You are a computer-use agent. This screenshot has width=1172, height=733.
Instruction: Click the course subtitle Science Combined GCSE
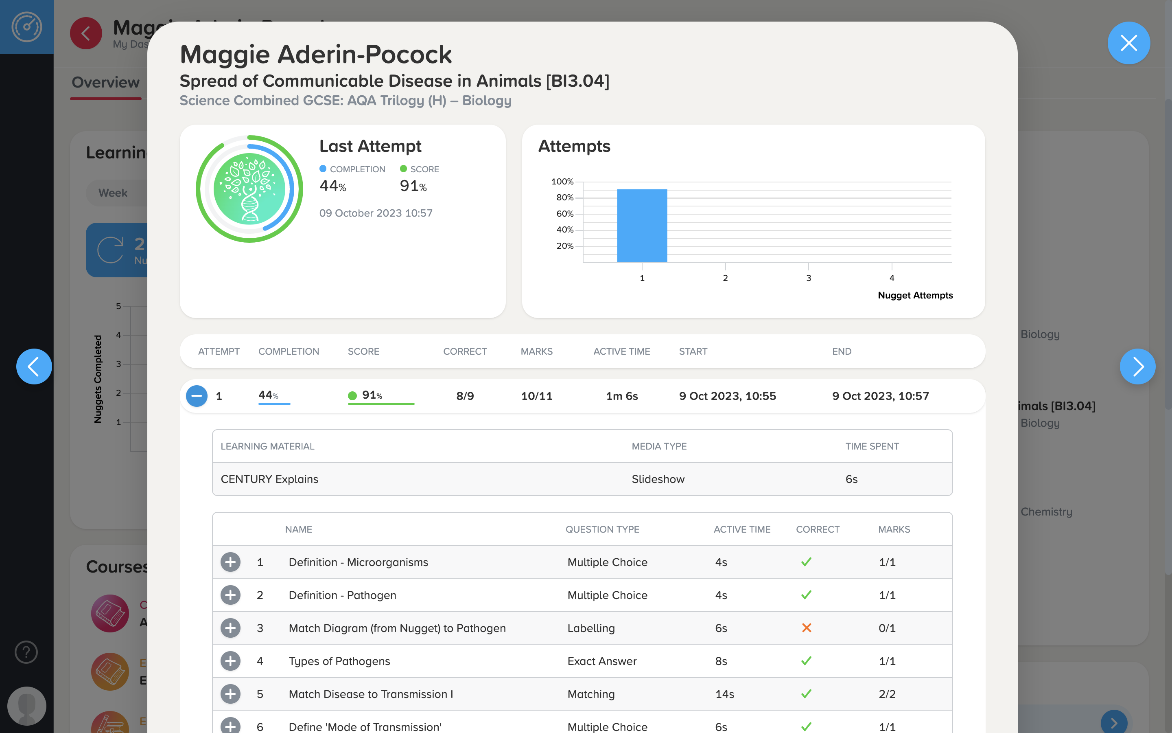point(345,100)
